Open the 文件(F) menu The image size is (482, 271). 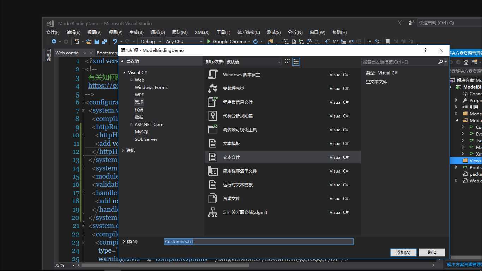coord(53,32)
